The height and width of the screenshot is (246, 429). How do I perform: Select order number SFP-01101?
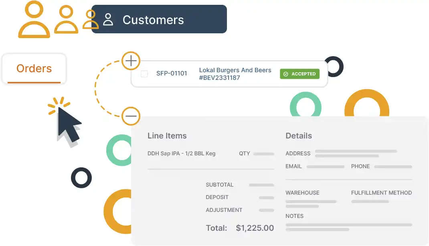pyautogui.click(x=172, y=73)
